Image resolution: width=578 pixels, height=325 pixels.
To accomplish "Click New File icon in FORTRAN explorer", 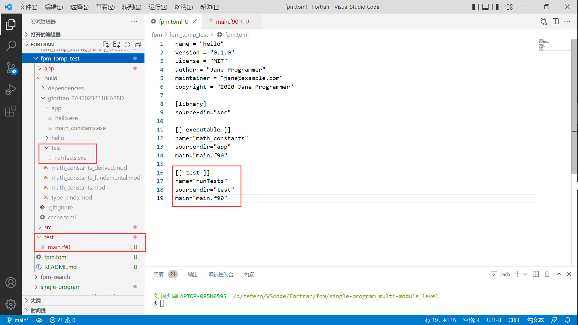I will [106, 45].
